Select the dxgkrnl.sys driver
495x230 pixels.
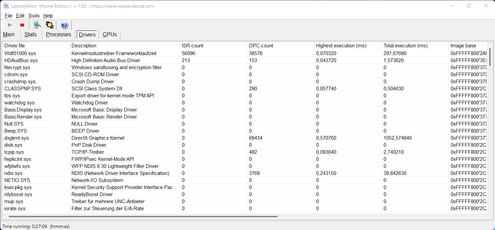(x=245, y=138)
